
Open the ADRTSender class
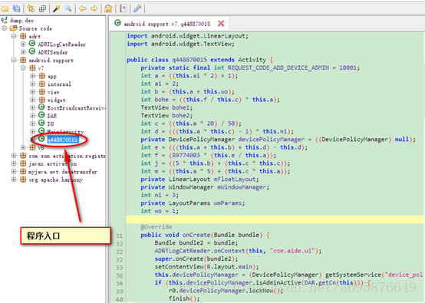click(53, 52)
